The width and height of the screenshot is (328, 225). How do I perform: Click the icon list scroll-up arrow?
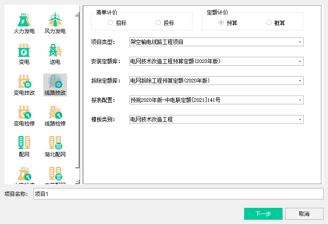click(77, 15)
